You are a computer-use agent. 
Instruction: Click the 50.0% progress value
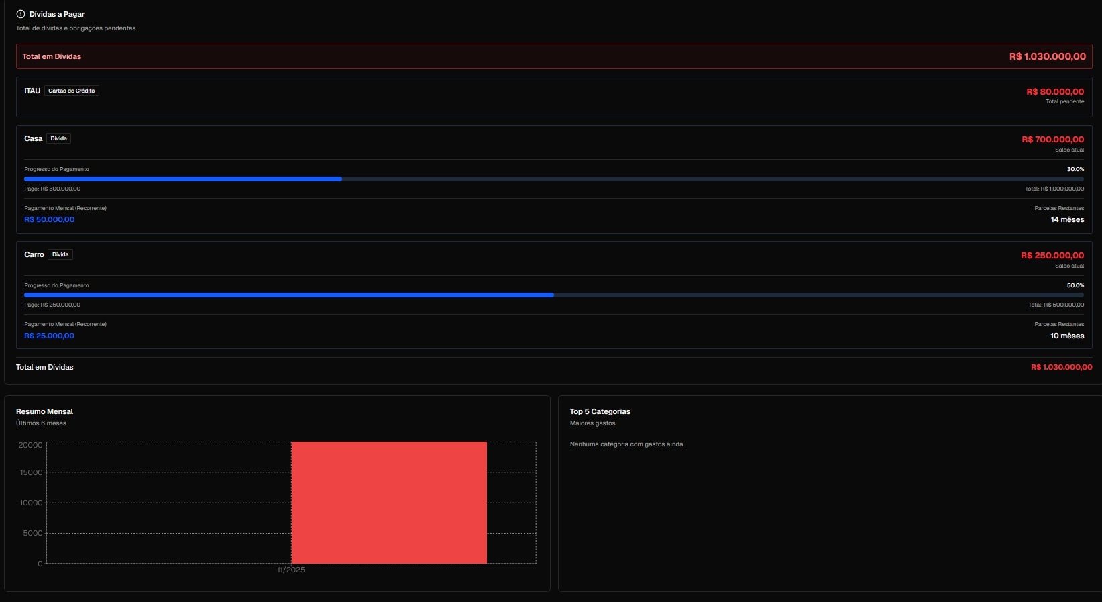[x=1075, y=285]
